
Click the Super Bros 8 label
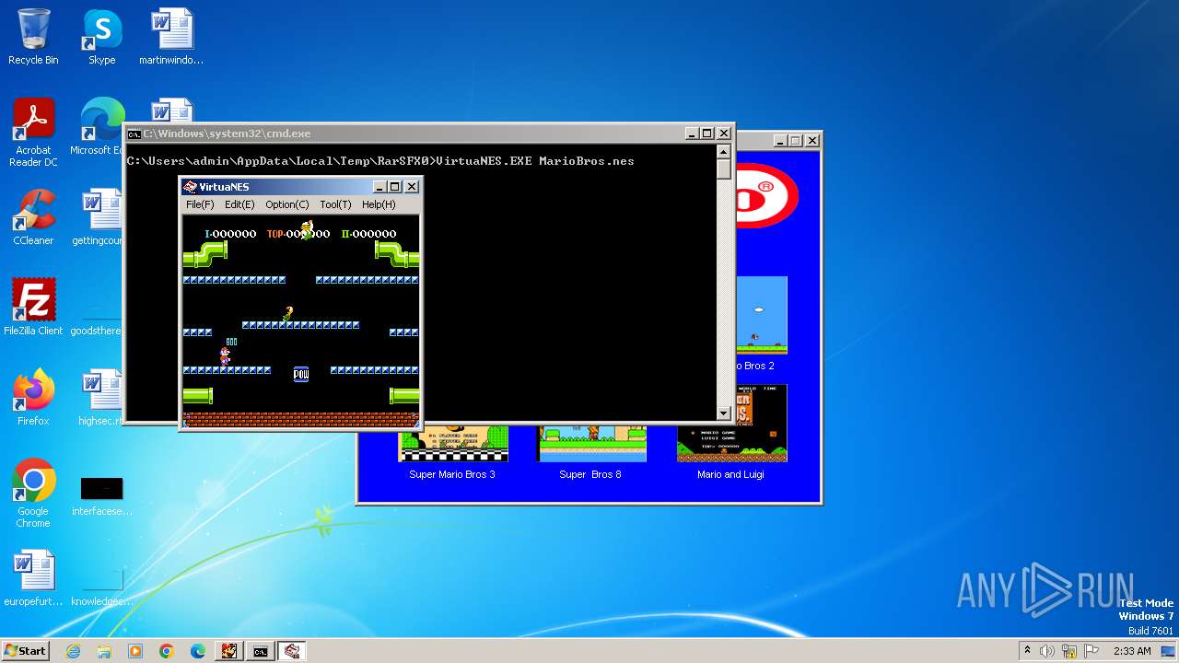tap(590, 474)
